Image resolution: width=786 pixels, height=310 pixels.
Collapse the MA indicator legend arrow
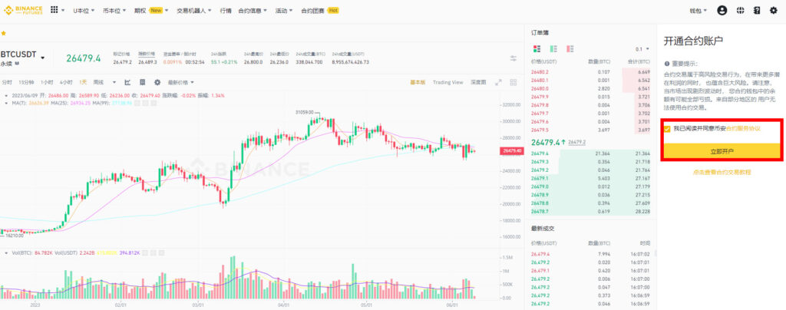5,103
